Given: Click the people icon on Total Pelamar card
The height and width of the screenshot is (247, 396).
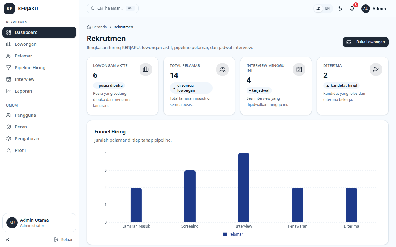Looking at the screenshot, I should click(222, 69).
